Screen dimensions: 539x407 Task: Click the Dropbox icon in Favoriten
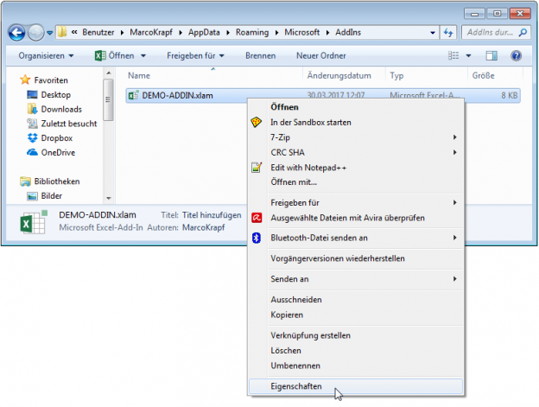point(33,138)
